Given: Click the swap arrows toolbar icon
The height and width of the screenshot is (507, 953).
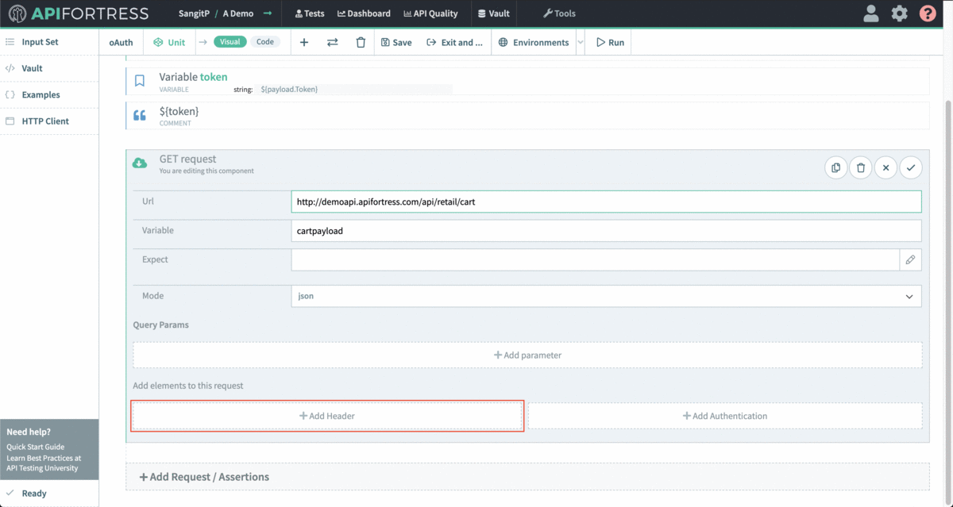Looking at the screenshot, I should click(333, 43).
